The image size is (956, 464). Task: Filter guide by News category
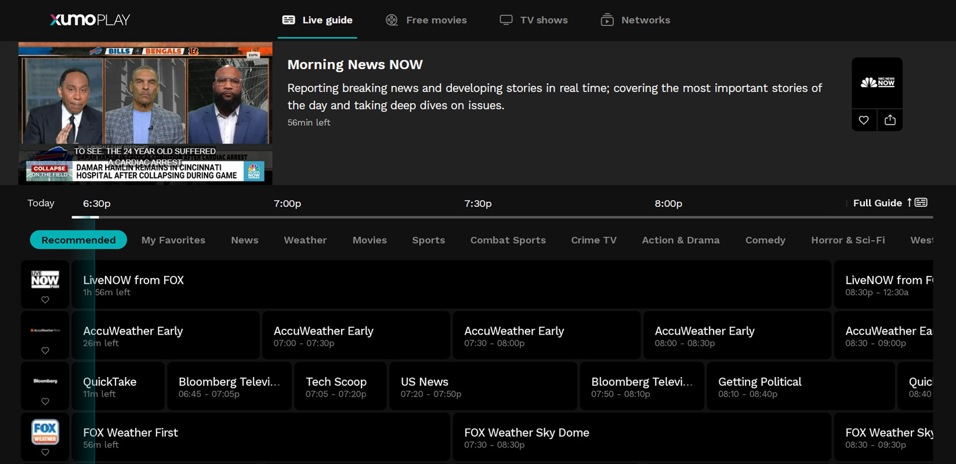point(245,240)
